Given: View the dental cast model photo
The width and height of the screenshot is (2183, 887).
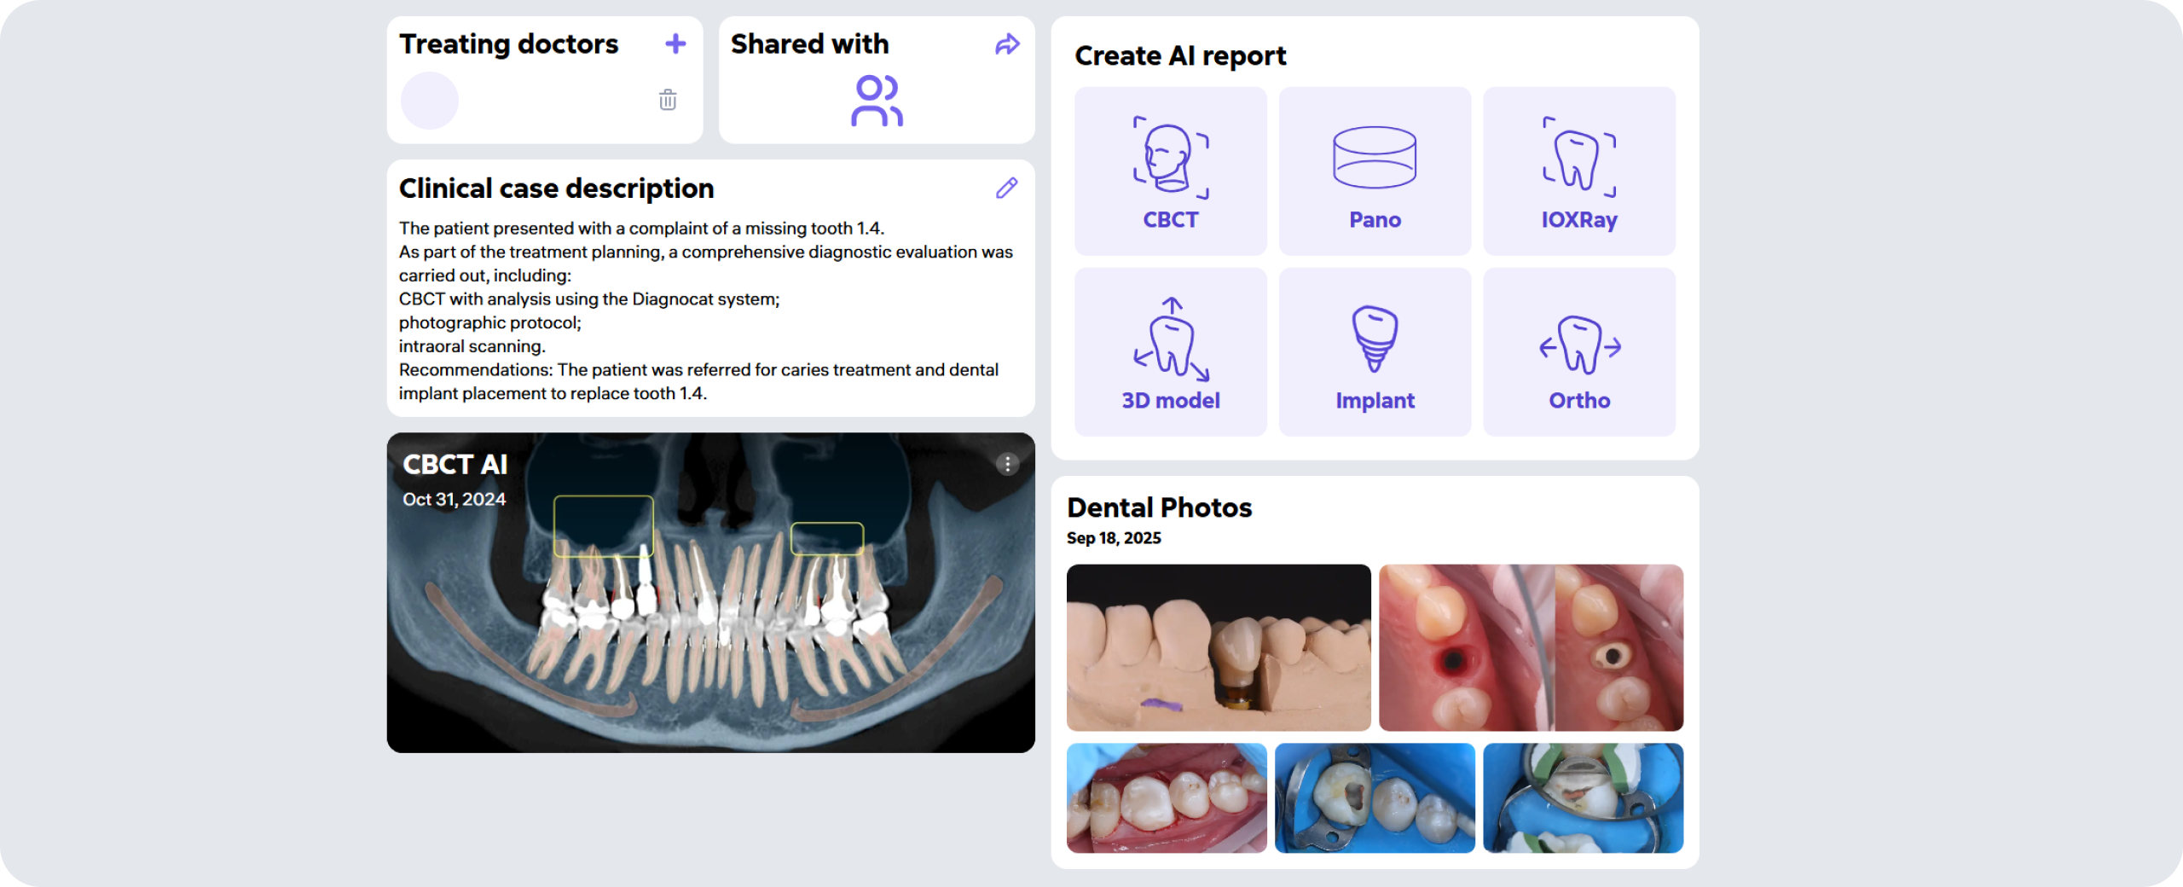Looking at the screenshot, I should (x=1219, y=647).
